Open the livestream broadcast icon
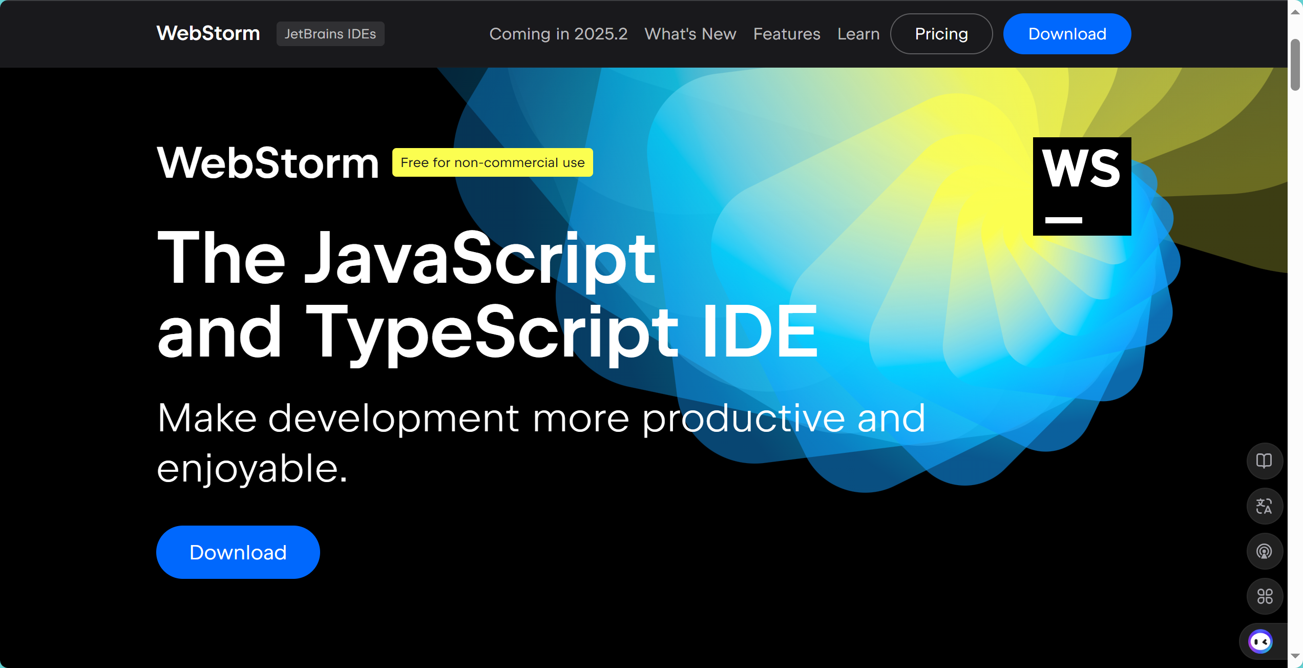The image size is (1303, 668). 1264,551
